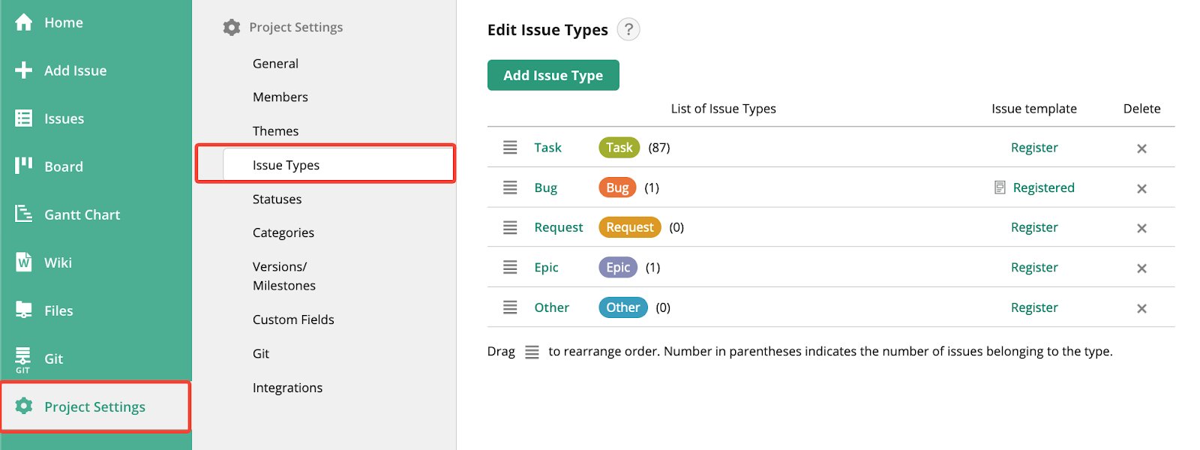The height and width of the screenshot is (450, 1200).
Task: Open Registered template link for Bug
Action: [1042, 187]
